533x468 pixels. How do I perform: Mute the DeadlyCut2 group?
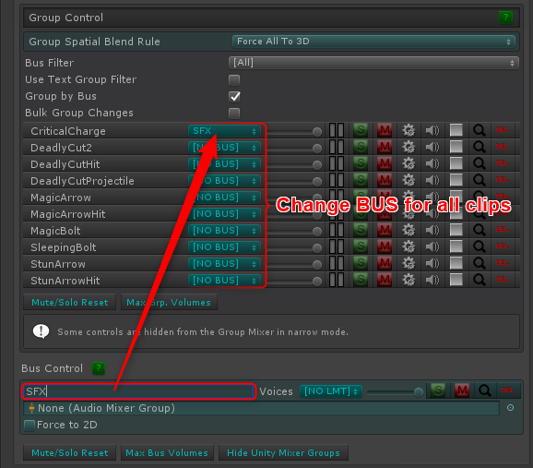click(385, 147)
